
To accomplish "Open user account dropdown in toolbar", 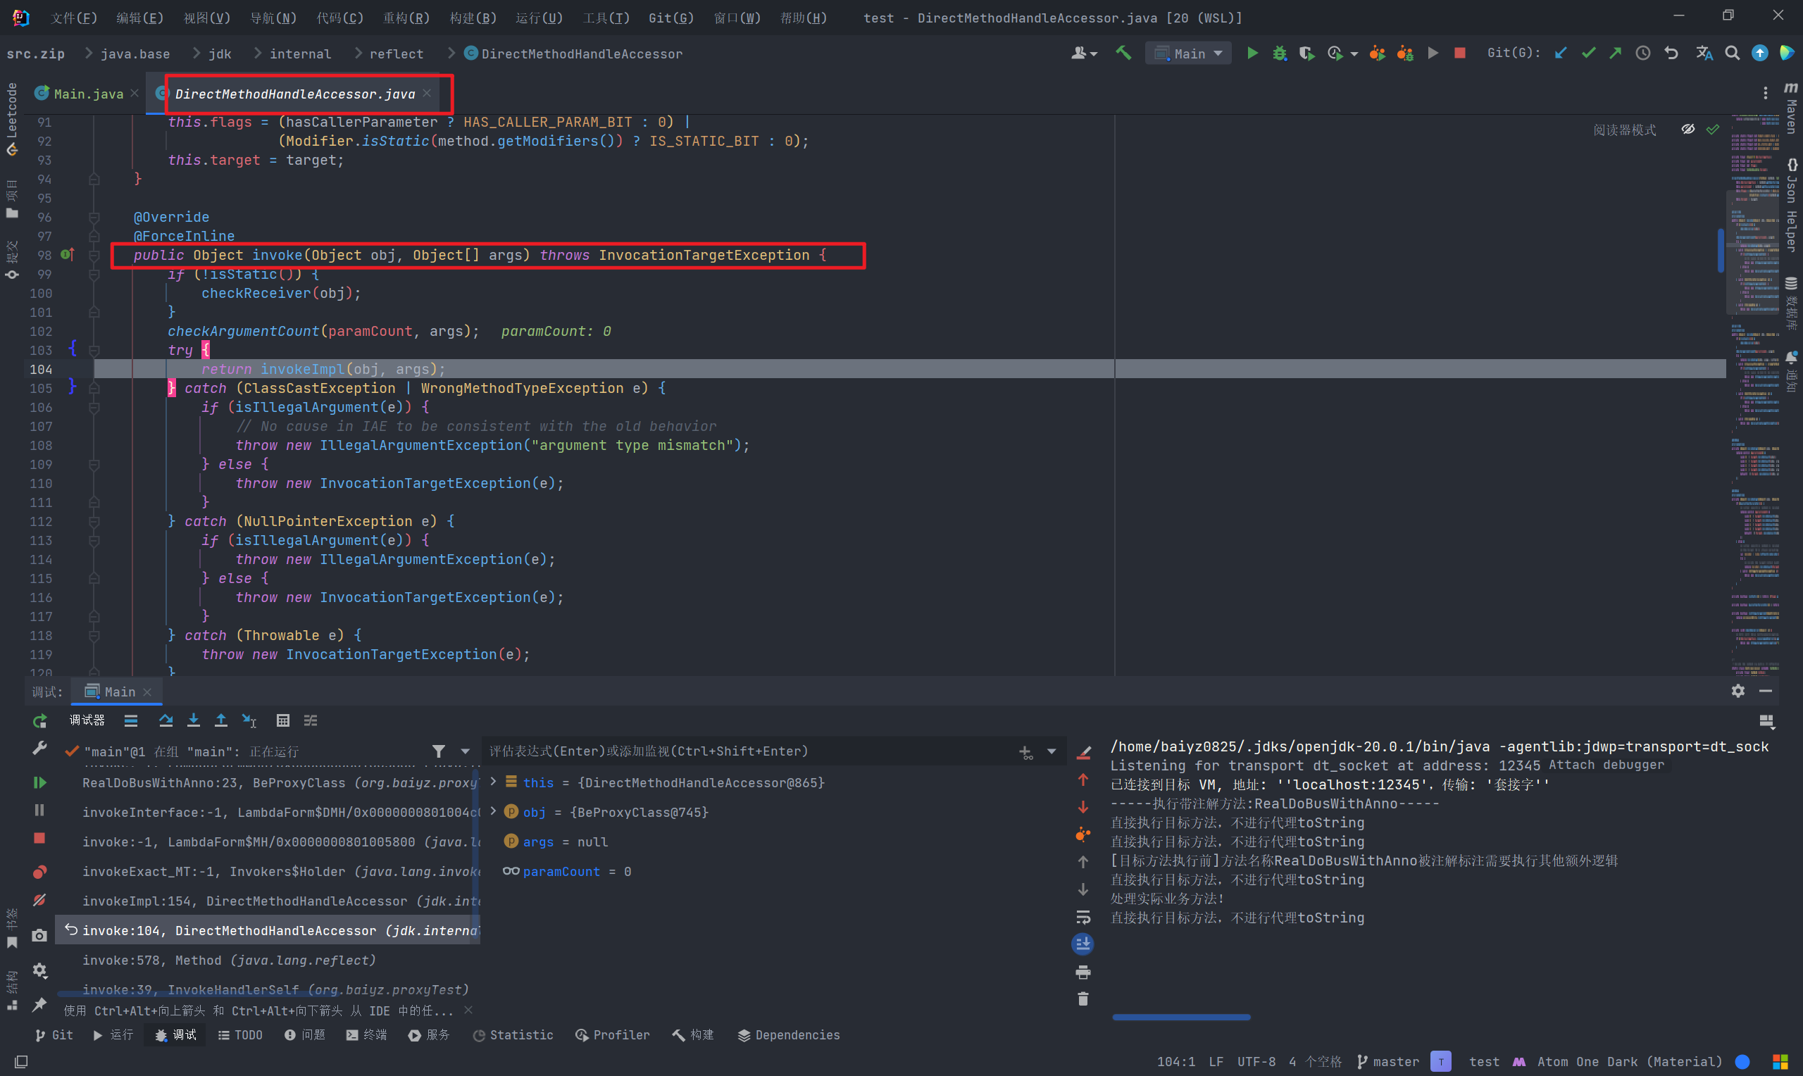I will tap(1084, 53).
